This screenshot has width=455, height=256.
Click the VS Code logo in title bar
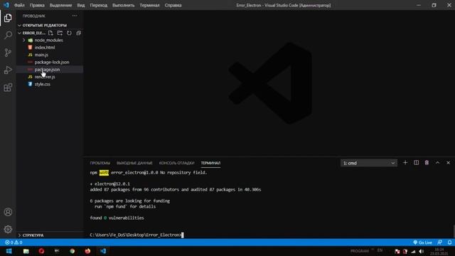[6, 5]
